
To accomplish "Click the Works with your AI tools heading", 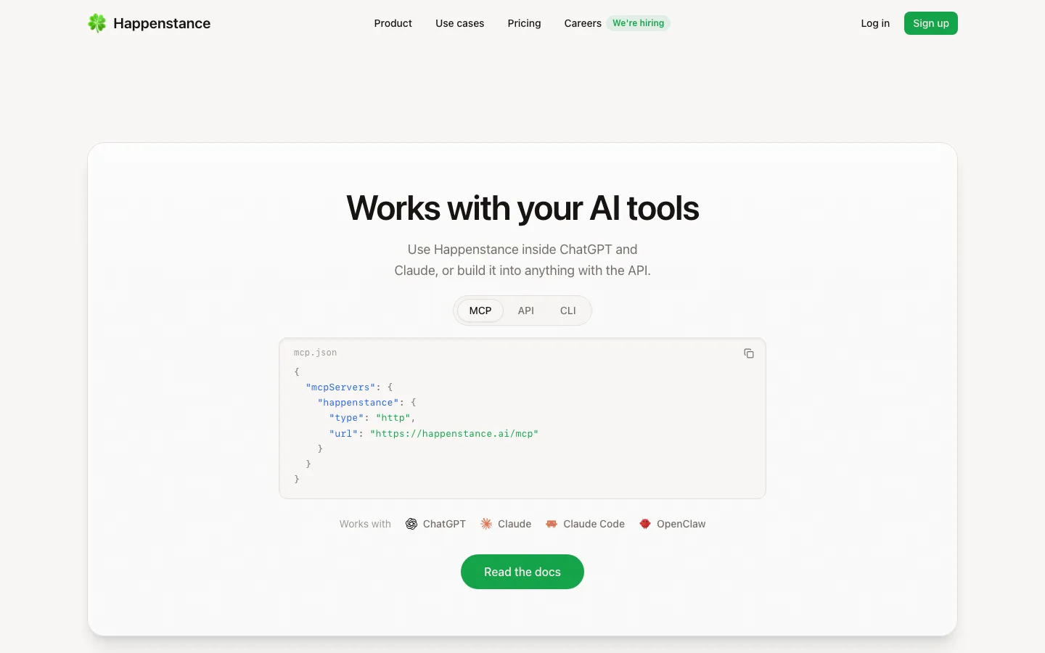I will pyautogui.click(x=522, y=208).
